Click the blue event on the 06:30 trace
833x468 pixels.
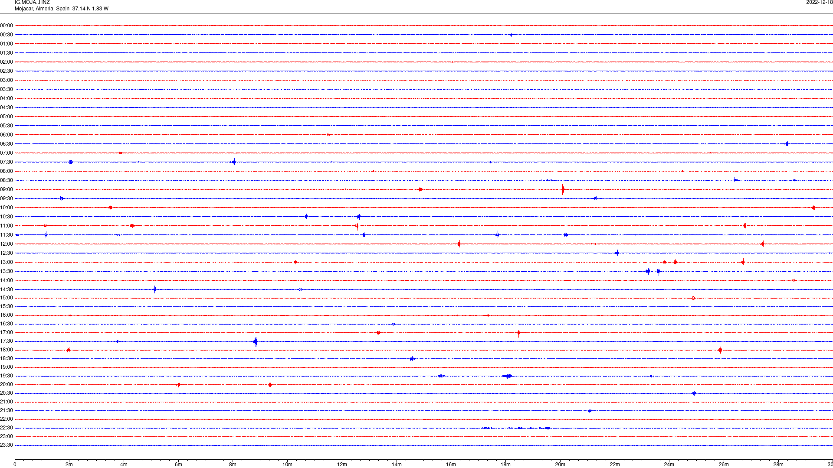pyautogui.click(x=787, y=144)
